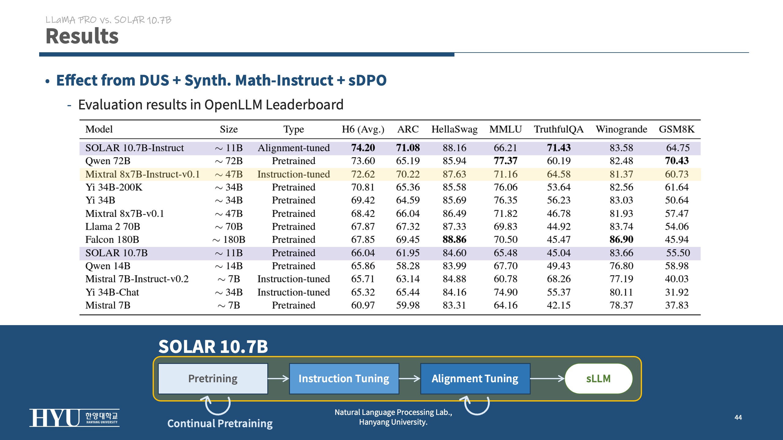783x440 pixels.
Task: Click the HYU Hanyang University logo
Action: [x=74, y=417]
